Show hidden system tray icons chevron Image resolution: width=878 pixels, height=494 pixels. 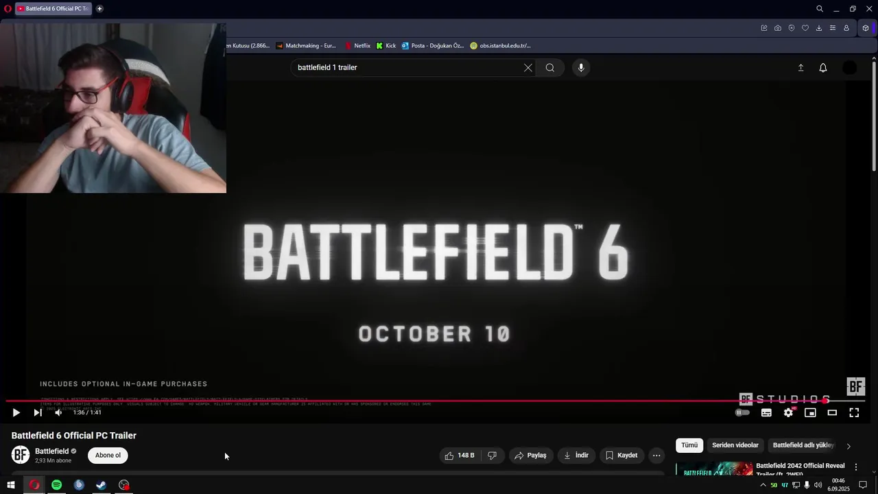pyautogui.click(x=763, y=485)
